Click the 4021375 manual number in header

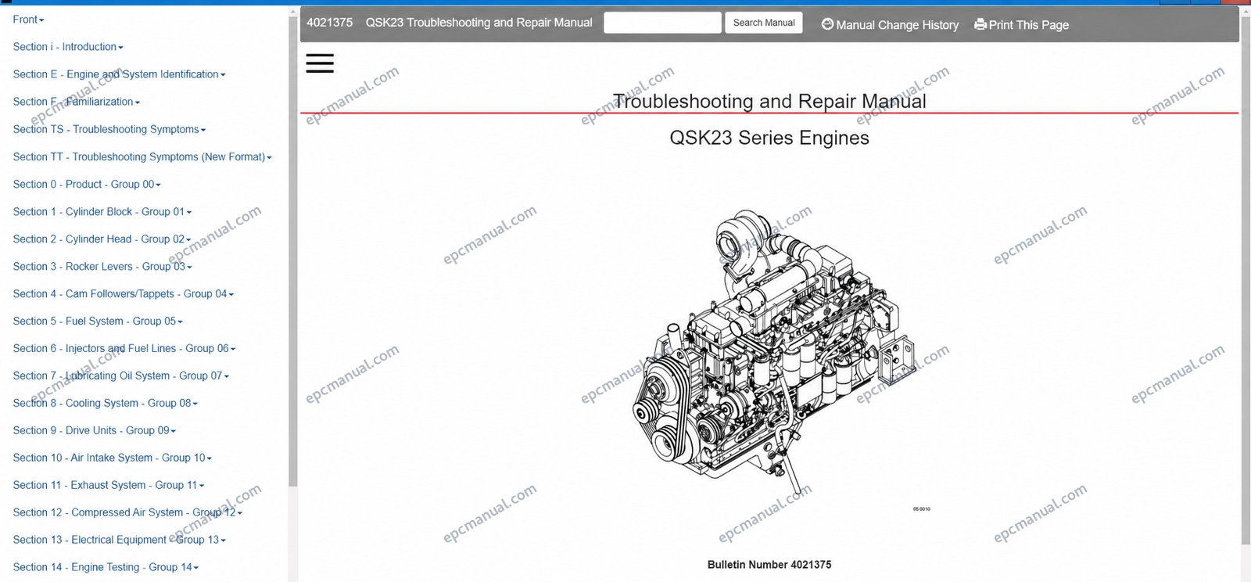point(329,23)
